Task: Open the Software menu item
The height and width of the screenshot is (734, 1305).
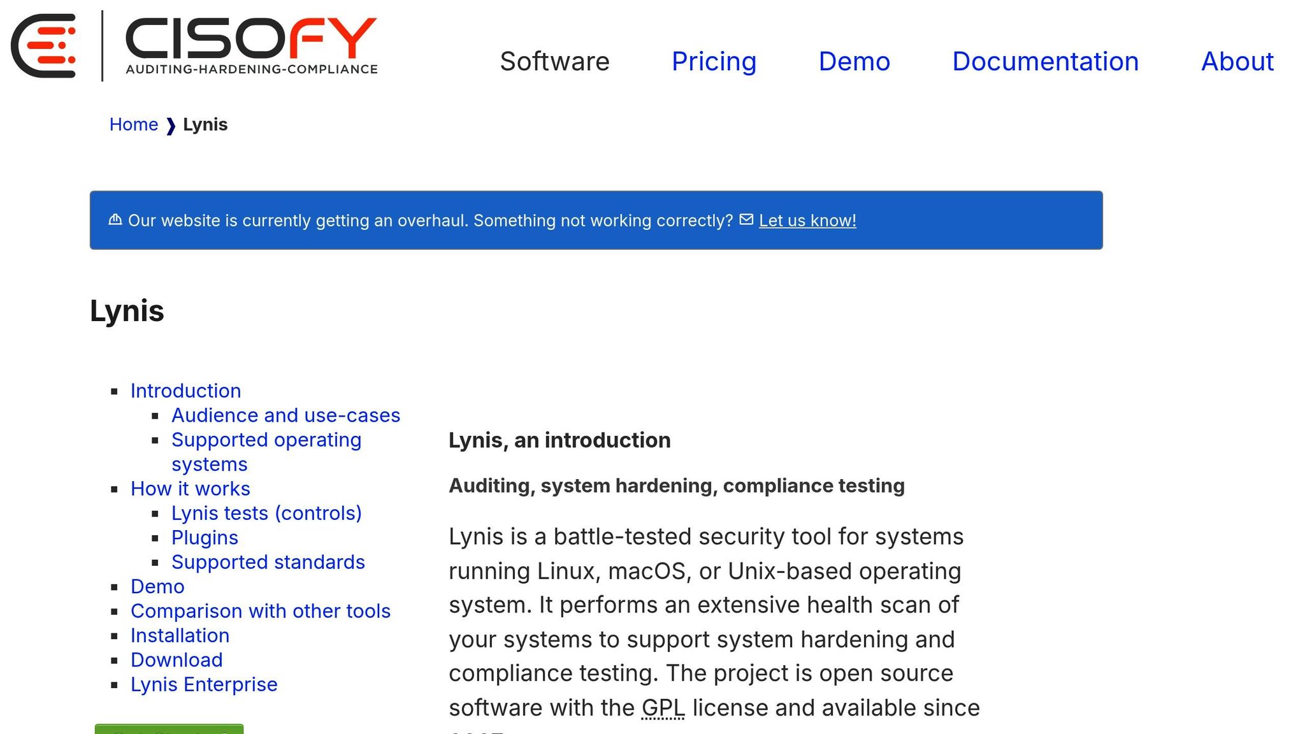Action: [554, 61]
